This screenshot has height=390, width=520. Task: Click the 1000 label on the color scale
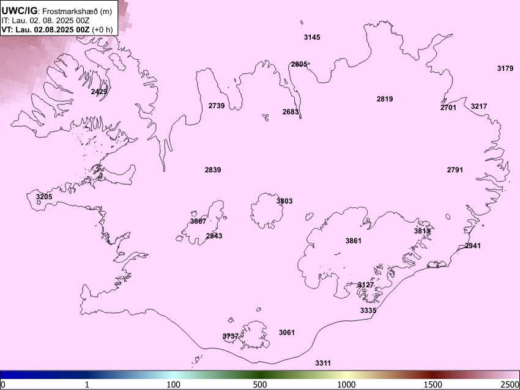[346, 384]
